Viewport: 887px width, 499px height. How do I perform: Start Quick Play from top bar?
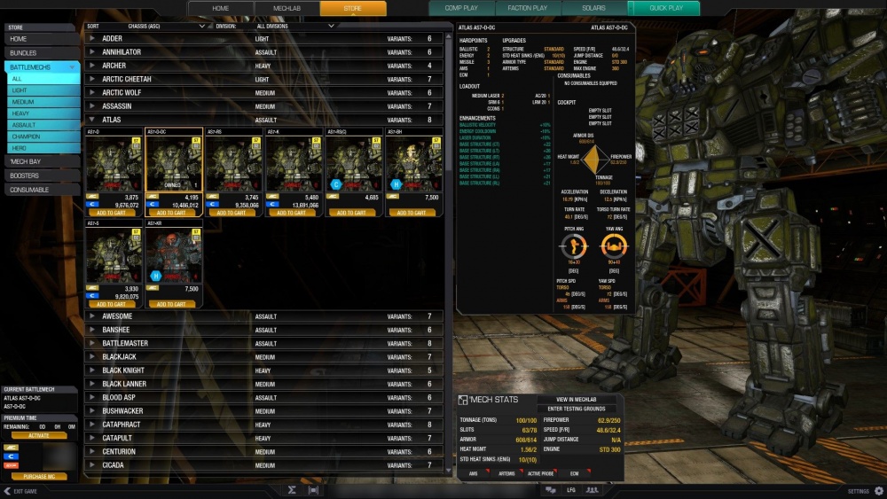[x=666, y=8]
